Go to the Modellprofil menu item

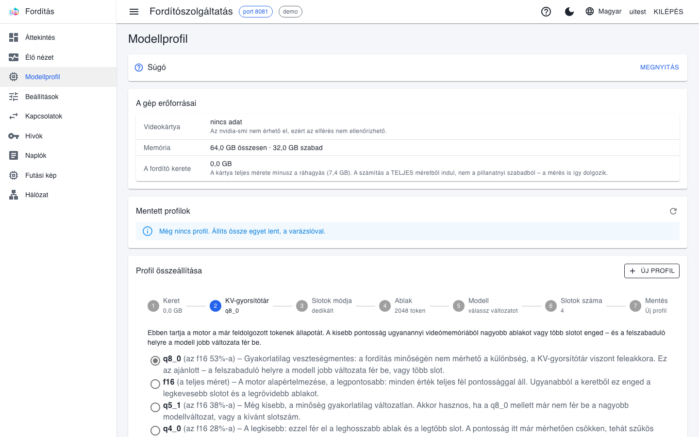58,77
